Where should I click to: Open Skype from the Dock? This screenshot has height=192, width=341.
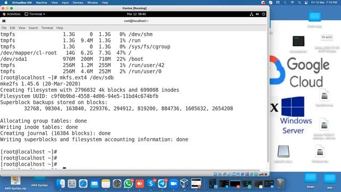pyautogui.click(x=151, y=183)
